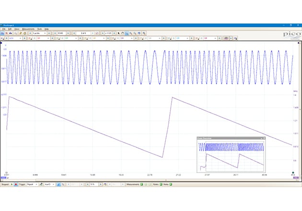Select the hand pan tool
This screenshot has height=211, width=302.
tap(123, 34)
